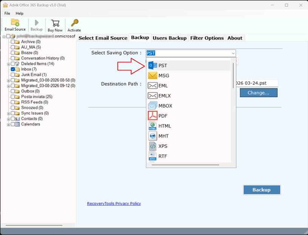Choose the PDF Acrobat icon
The height and width of the screenshot is (235, 308).
[152, 116]
